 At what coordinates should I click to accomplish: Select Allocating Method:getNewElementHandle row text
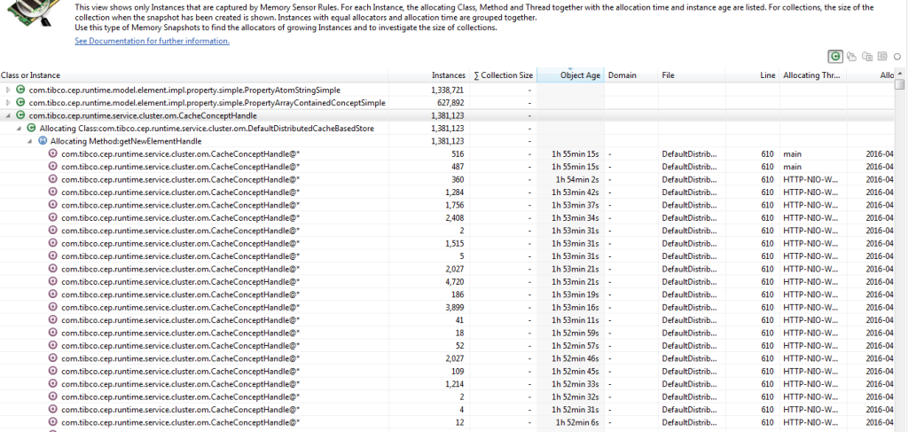click(126, 141)
